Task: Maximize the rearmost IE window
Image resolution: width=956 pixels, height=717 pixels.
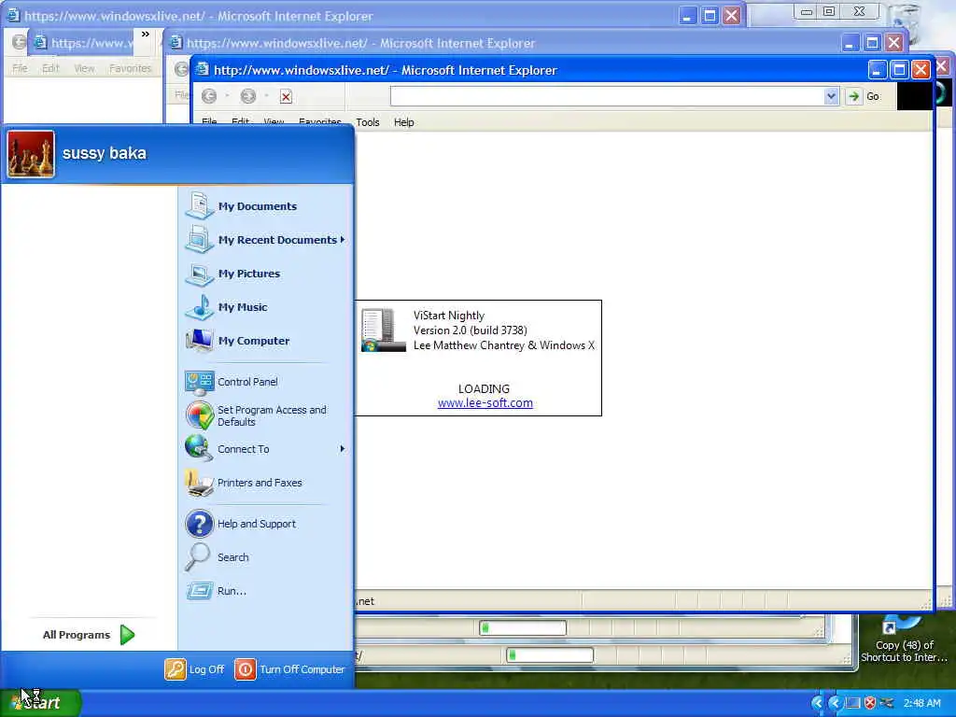Action: pyautogui.click(x=710, y=16)
